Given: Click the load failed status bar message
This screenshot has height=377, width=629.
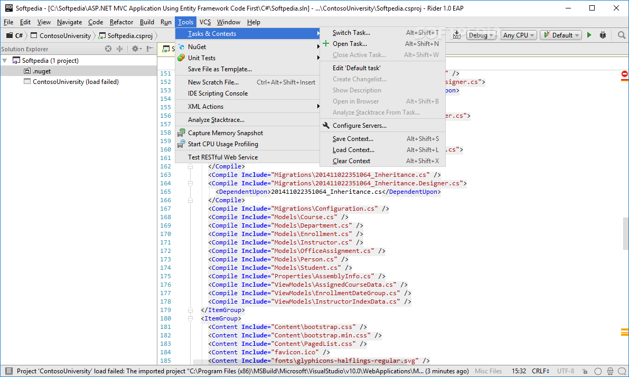Looking at the screenshot, I should point(243,371).
